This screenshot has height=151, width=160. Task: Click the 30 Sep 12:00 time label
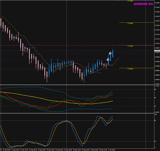point(103,150)
